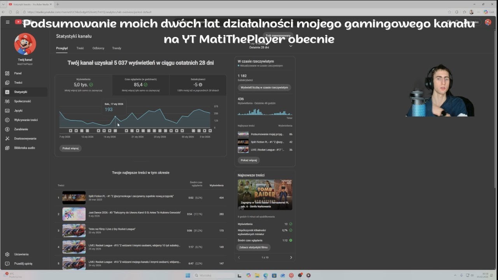
Task: Click the Tryb zaawansowany button
Action: click(x=278, y=35)
